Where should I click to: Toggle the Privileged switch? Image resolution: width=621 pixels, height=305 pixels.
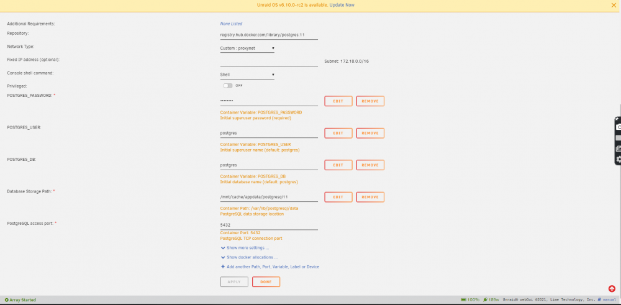point(228,86)
